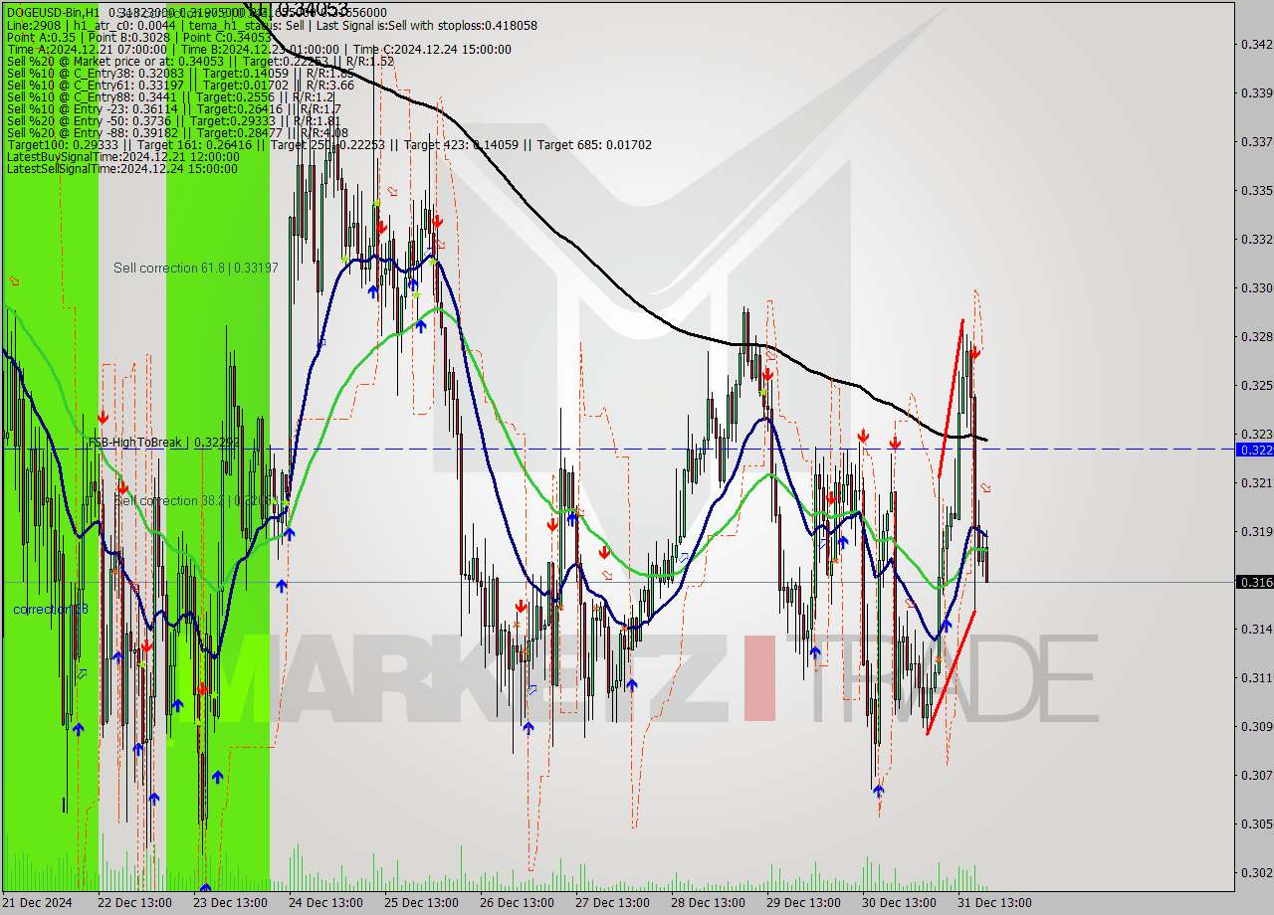Click the 'Sell correction 61.8 | 0.33197' label
Screen dimensions: 1274x915
(196, 268)
